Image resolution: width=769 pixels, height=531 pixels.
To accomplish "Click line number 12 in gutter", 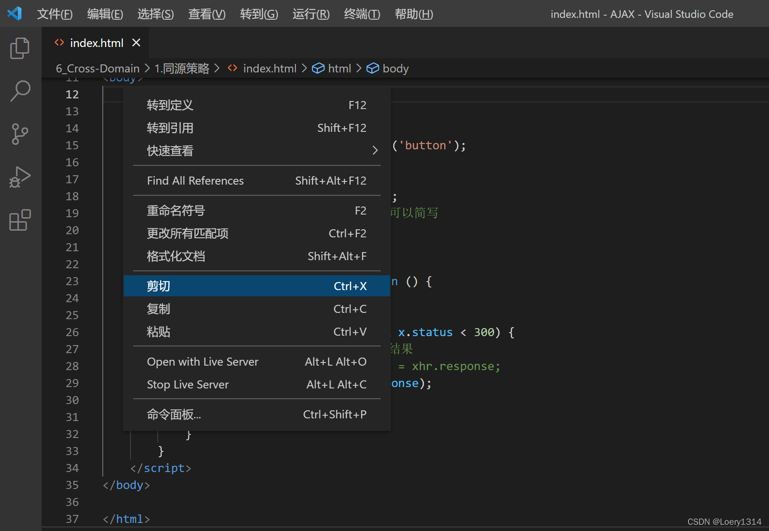I will point(72,94).
